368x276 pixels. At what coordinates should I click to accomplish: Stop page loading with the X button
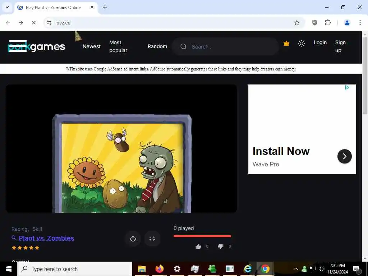coord(34,23)
